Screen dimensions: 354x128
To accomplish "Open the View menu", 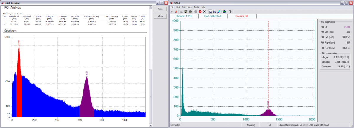I will pyautogui.click(x=190, y=7).
